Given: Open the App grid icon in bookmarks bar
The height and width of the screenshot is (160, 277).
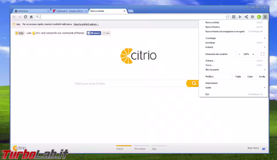Looking at the screenshot, I should [x=14, y=24].
